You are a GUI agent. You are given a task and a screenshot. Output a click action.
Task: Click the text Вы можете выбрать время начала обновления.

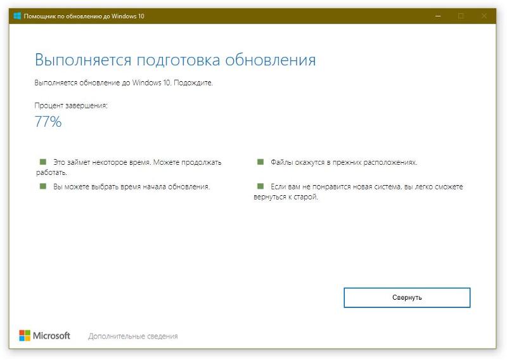(132, 187)
